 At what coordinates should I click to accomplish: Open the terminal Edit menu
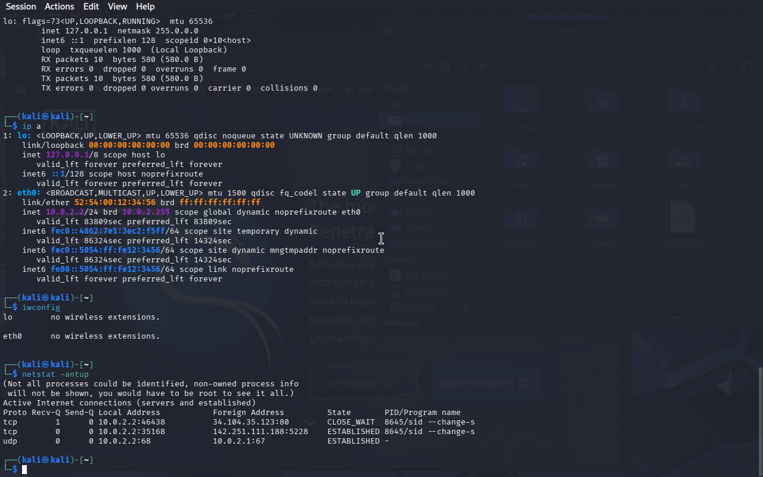point(91,7)
